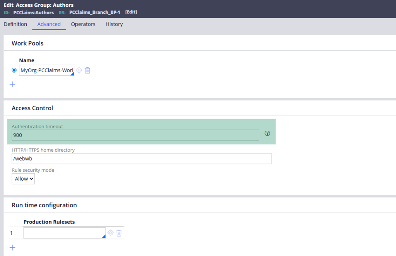Open the Operators tab
Viewport: 396px width, 256px height.
pyautogui.click(x=83, y=24)
